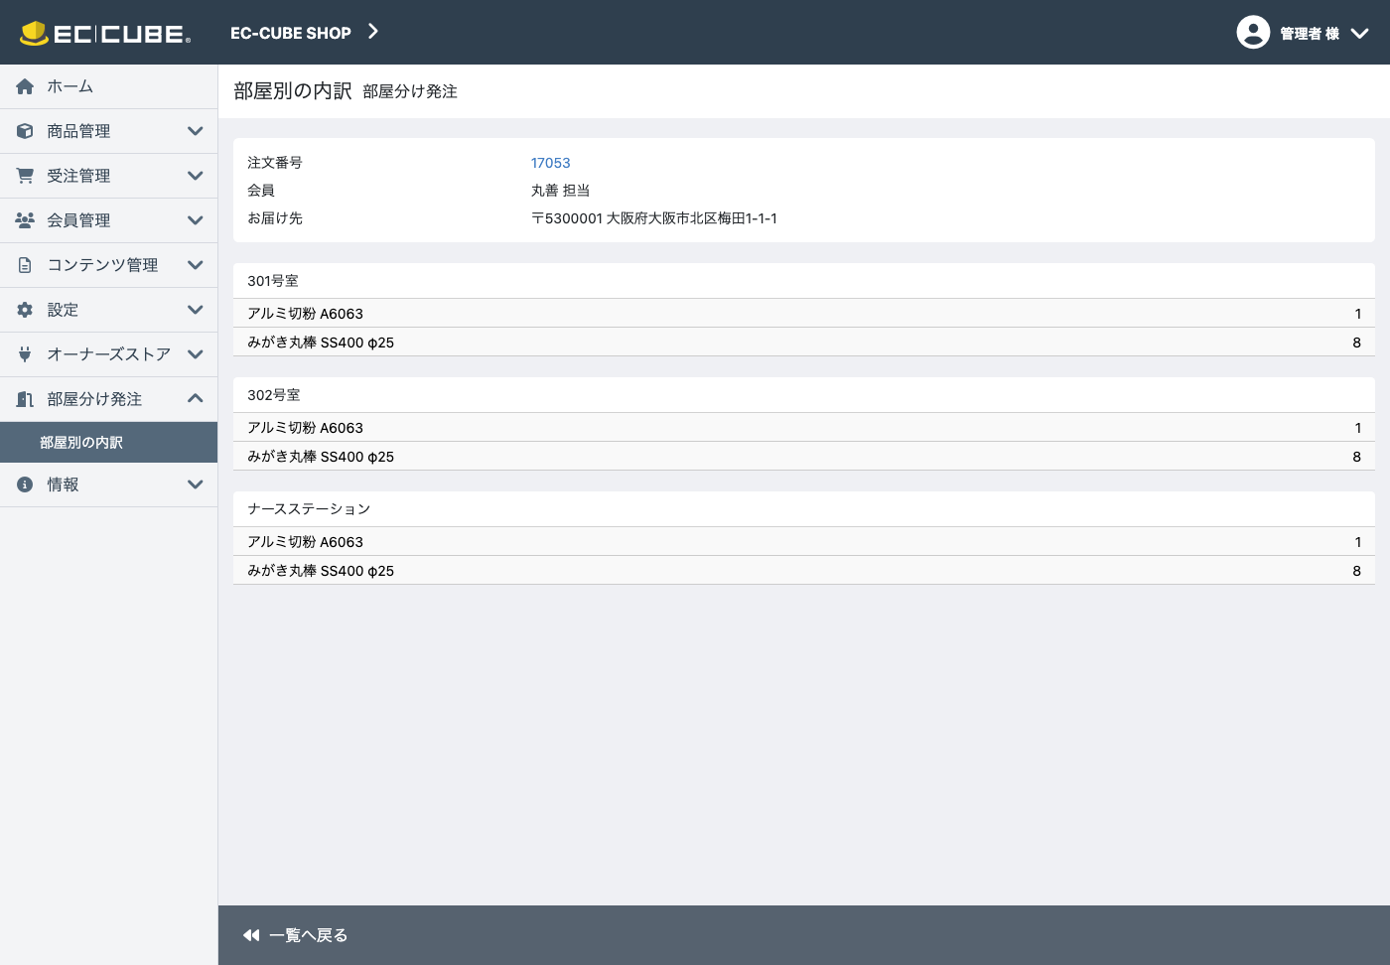The image size is (1390, 965).
Task: Open the 受注管理 menu label
Action: 78,176
